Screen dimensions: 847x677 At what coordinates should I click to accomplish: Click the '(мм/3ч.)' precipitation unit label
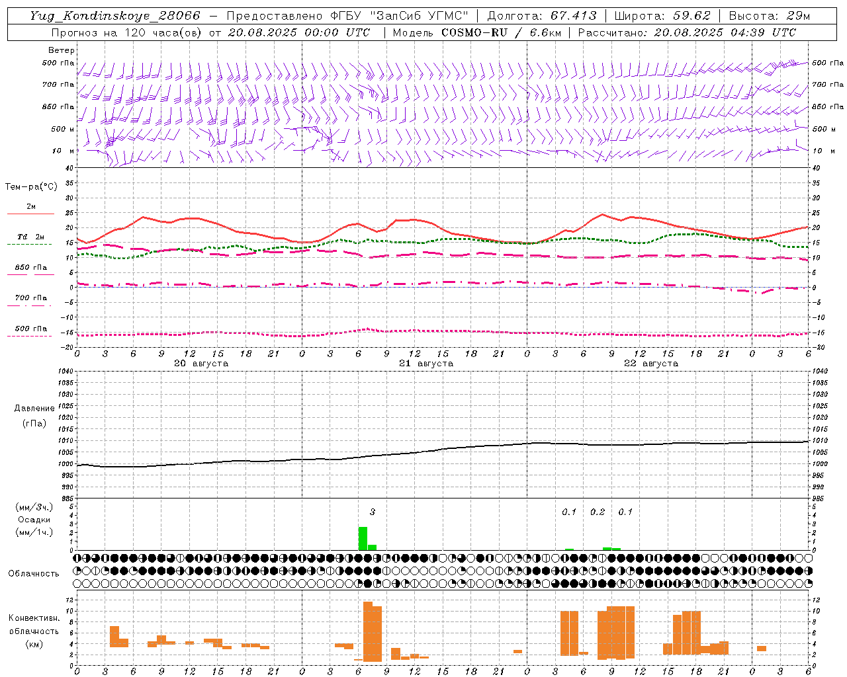pos(34,507)
